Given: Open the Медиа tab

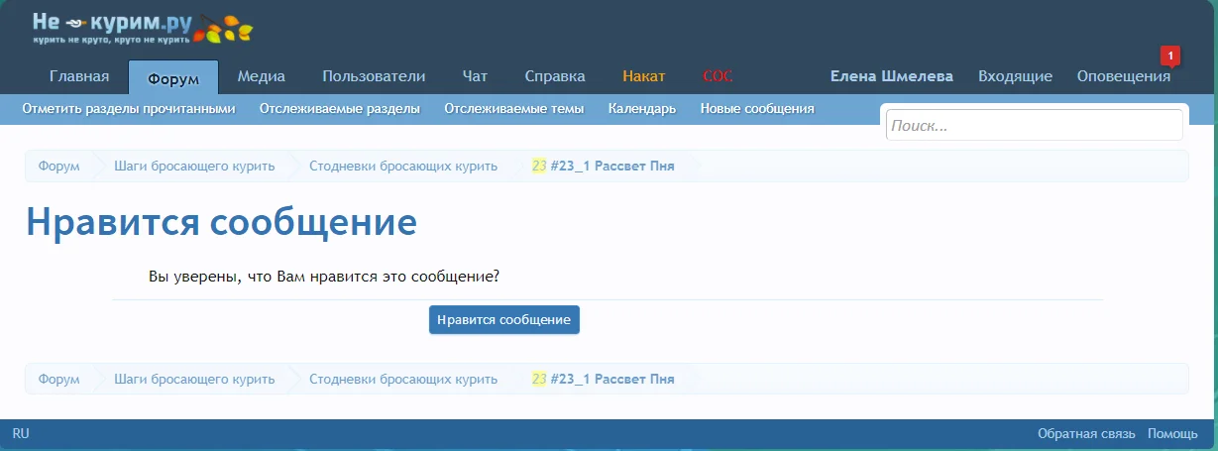Looking at the screenshot, I should click(x=262, y=76).
